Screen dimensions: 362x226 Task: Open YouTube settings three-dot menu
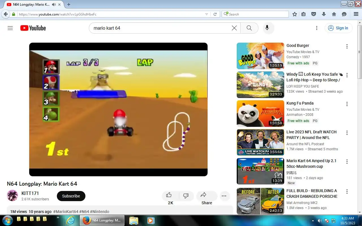pyautogui.click(x=317, y=28)
